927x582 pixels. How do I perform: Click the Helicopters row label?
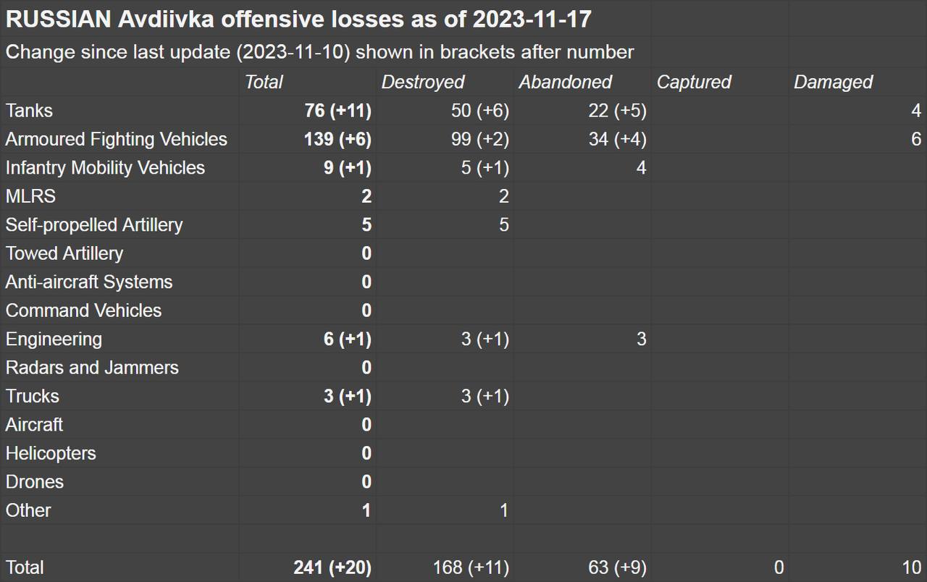[51, 454]
